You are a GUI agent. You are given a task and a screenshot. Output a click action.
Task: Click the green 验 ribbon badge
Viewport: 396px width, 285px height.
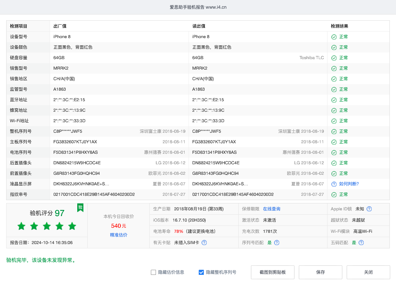80,207
